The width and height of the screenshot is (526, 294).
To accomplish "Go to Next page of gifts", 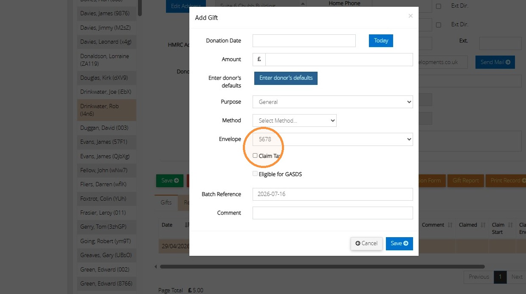I will point(517,277).
